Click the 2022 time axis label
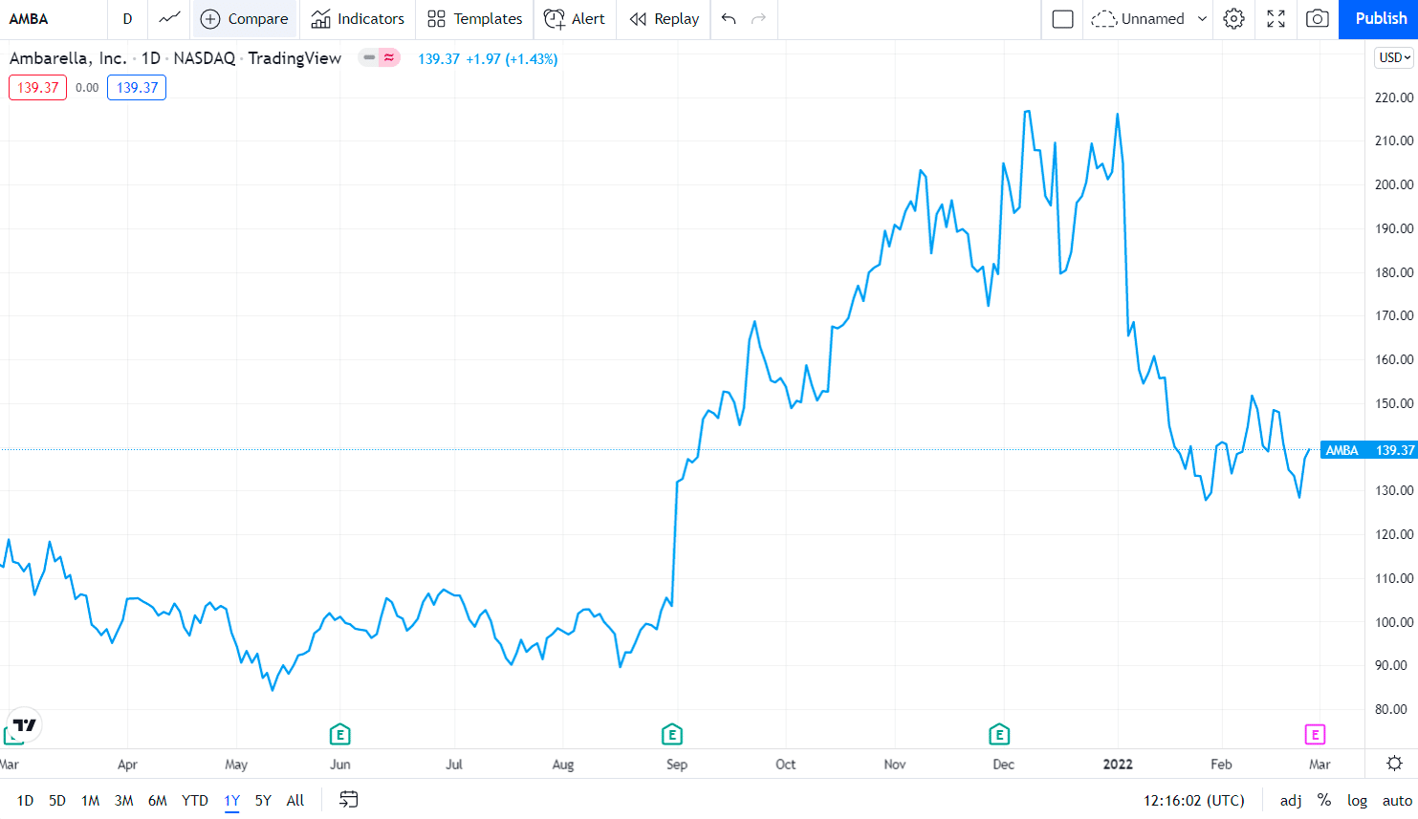 tap(1118, 764)
